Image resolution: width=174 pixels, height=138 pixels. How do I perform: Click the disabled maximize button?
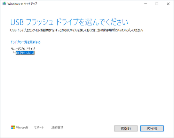[x=157, y=4]
